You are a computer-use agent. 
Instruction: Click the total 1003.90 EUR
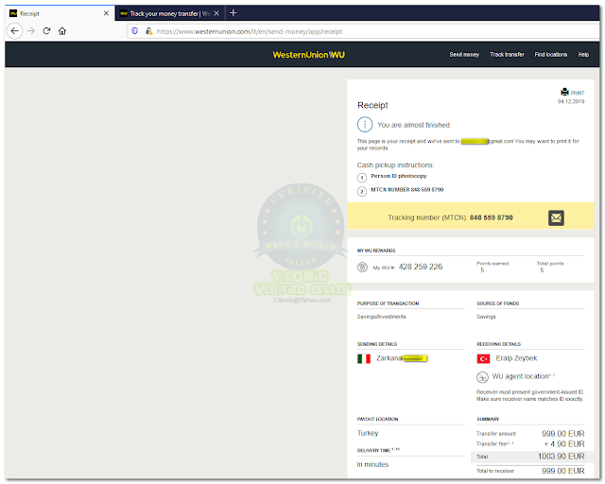point(562,457)
